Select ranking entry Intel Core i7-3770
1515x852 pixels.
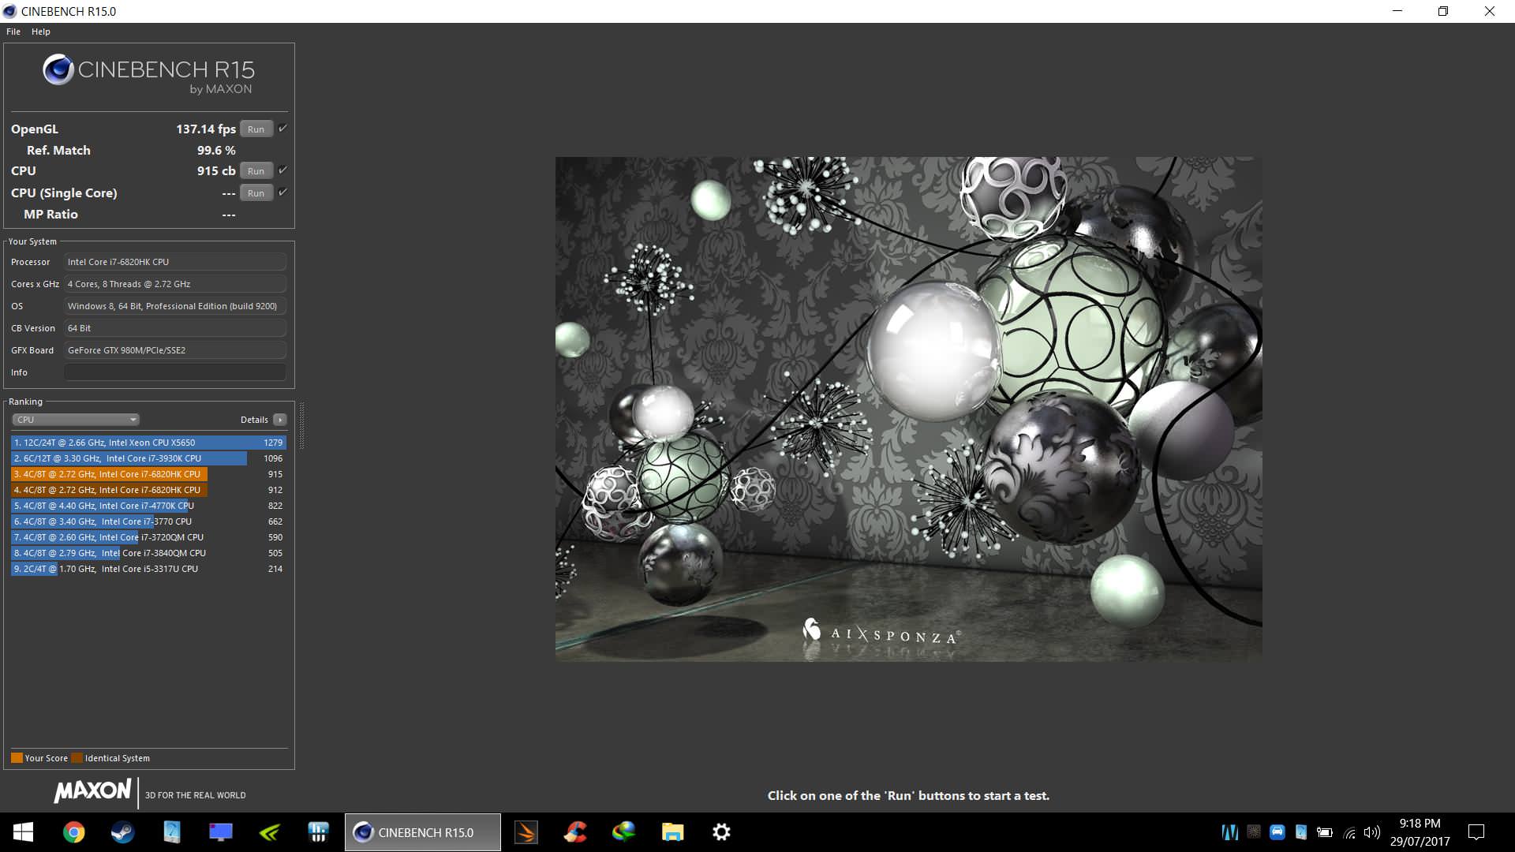tap(148, 521)
